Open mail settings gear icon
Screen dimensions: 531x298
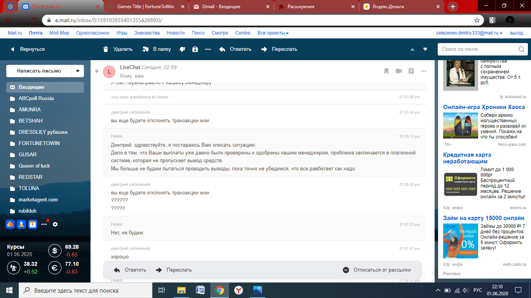pos(55,224)
